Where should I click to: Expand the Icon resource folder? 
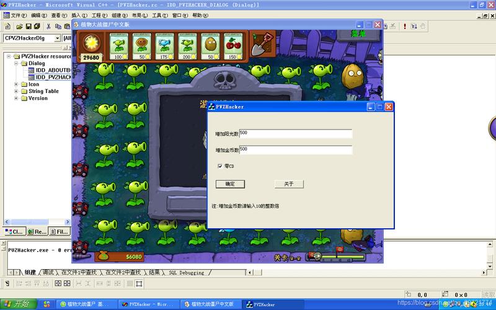[17, 84]
